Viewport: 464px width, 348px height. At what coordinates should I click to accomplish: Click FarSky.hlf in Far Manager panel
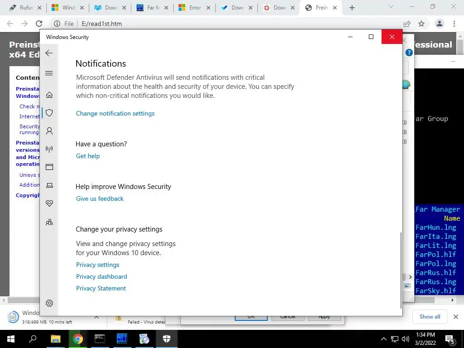(x=435, y=291)
